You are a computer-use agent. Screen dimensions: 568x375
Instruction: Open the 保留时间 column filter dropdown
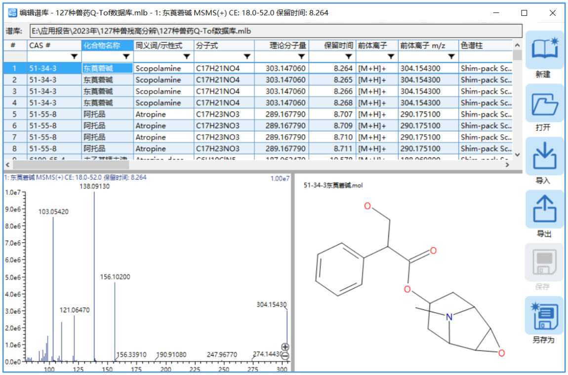point(348,57)
